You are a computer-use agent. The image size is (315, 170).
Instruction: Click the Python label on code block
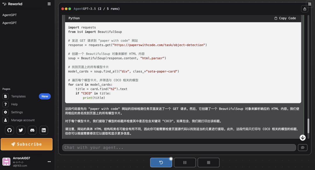point(74,18)
